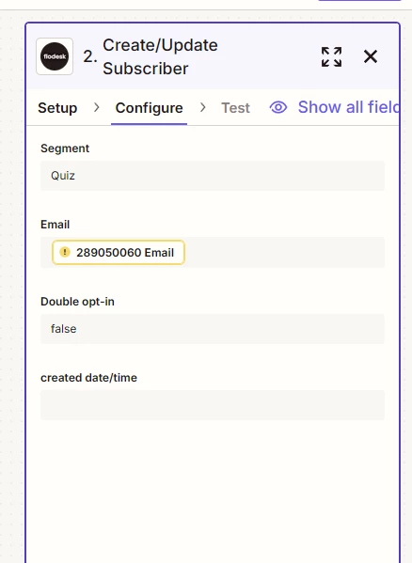The image size is (412, 563).
Task: Click the yellow warning icon in Email pill
Action: pos(65,252)
